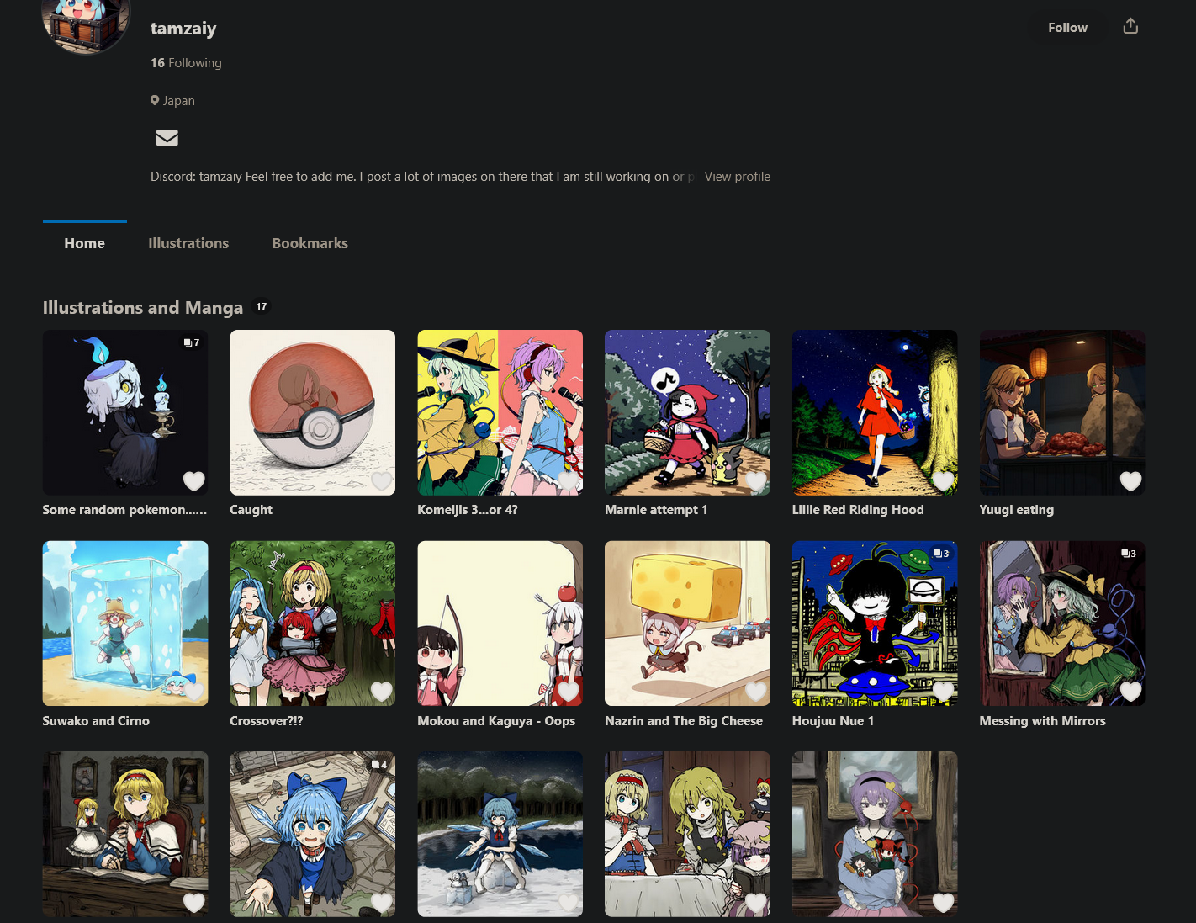
Task: Click the Japan location text
Action: 179,101
